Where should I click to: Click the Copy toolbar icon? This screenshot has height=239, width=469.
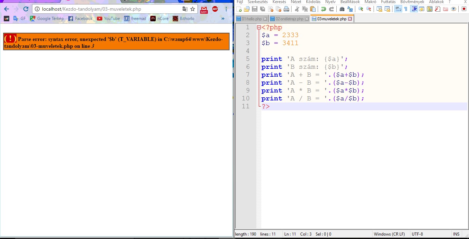pyautogui.click(x=305, y=9)
